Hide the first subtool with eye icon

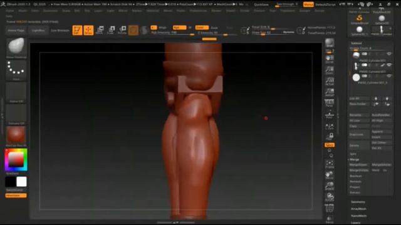[389, 54]
